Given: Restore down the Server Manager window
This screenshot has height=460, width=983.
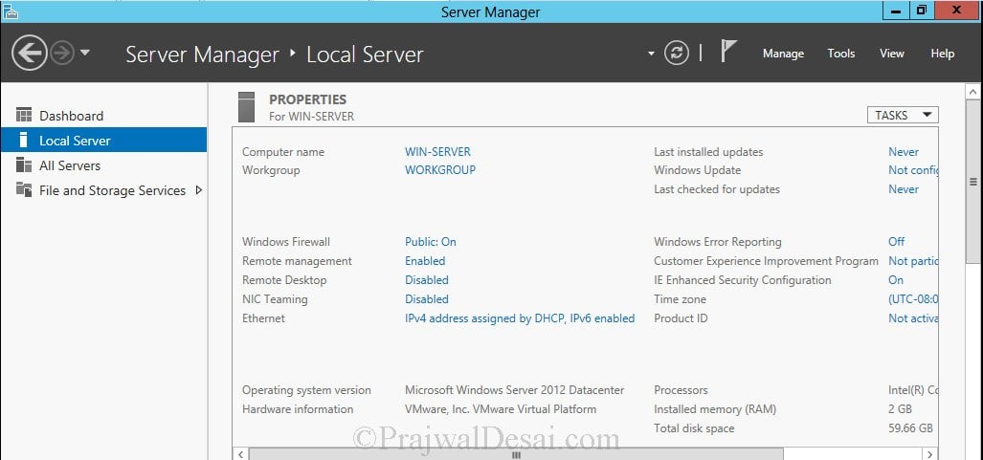Looking at the screenshot, I should pyautogui.click(x=922, y=10).
